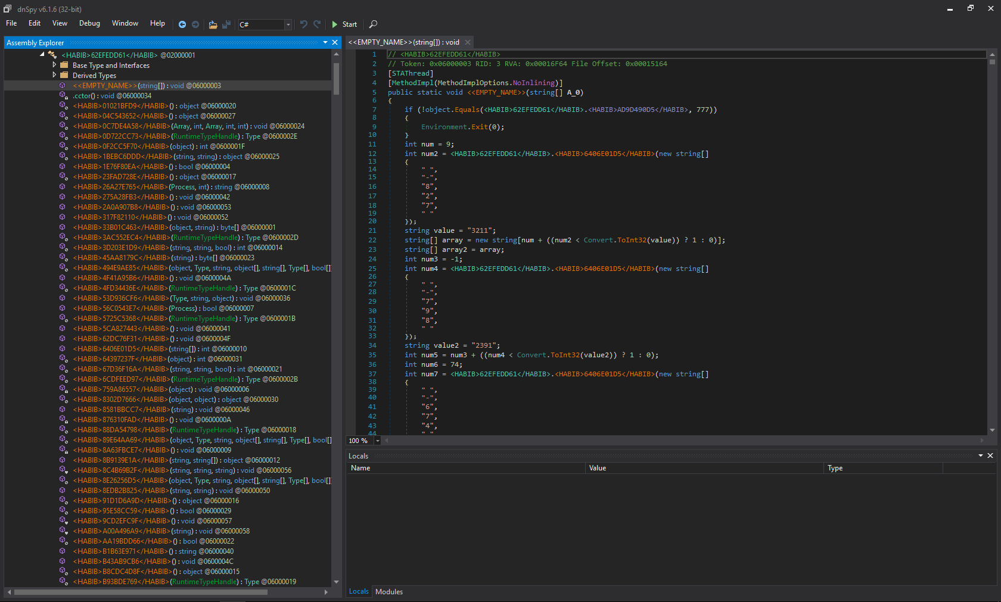Viewport: 1001px width, 602px height.
Task: Expand the Derived Types node
Action: point(54,75)
